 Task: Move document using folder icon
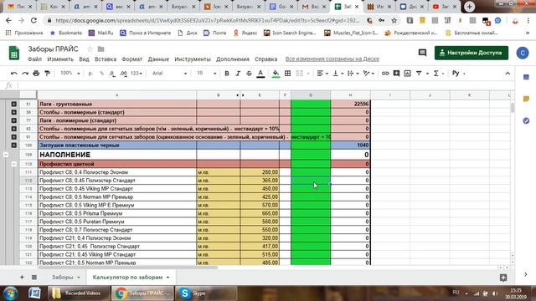100,48
